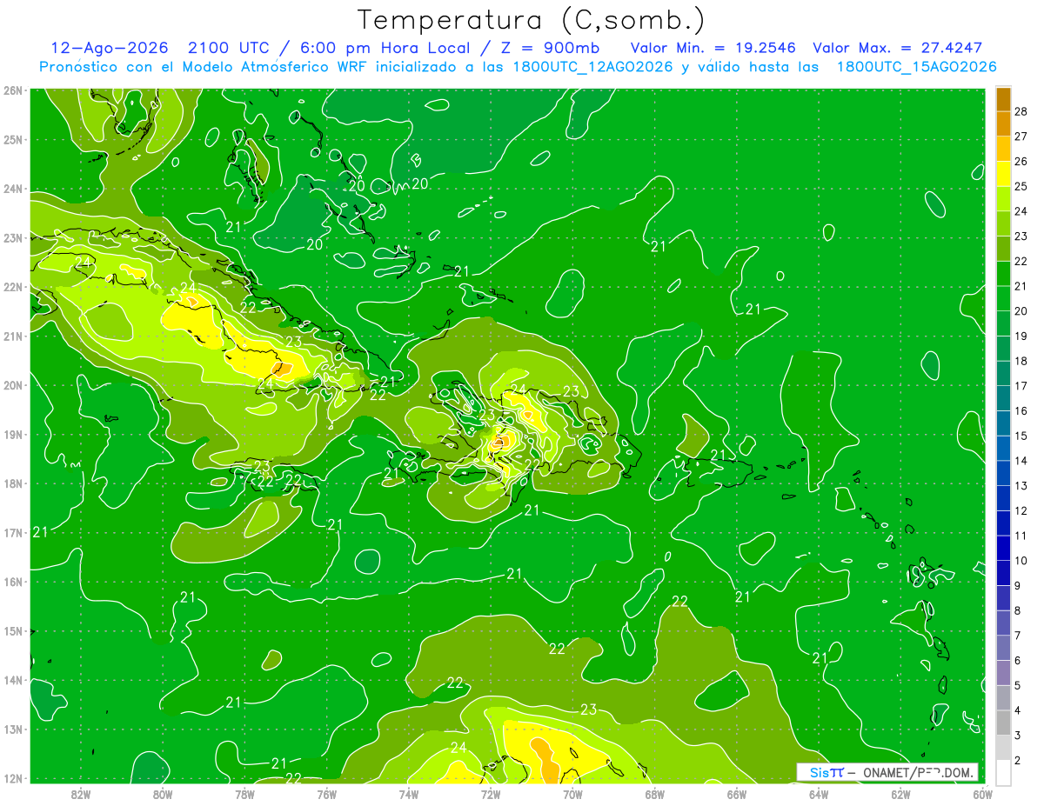Click the "Valor Max. = 27.4247" readout

click(897, 48)
